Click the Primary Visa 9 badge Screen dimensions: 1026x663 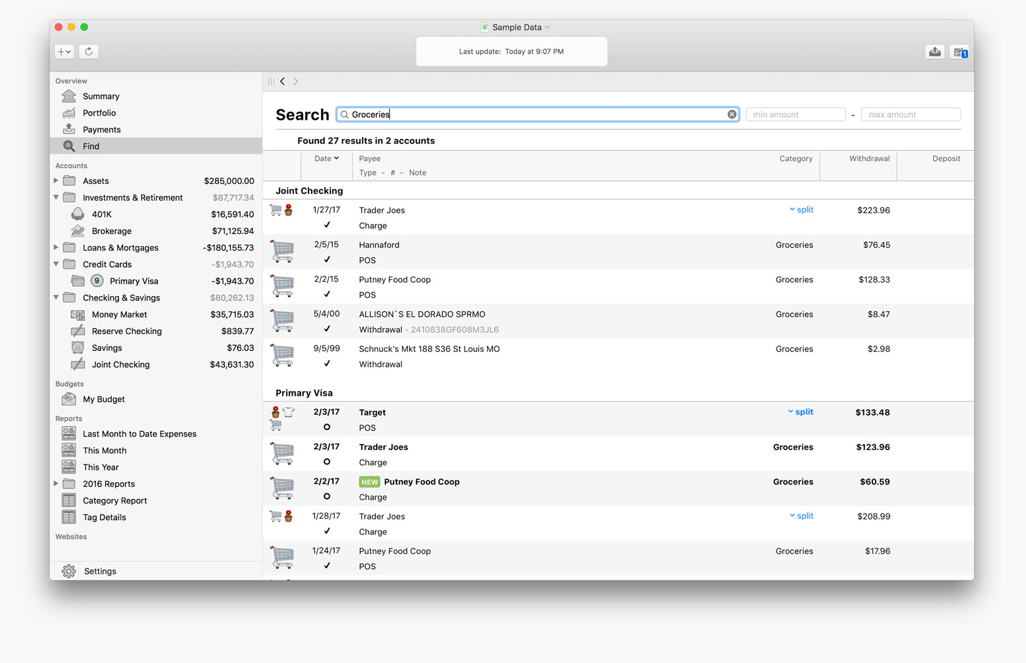(97, 281)
